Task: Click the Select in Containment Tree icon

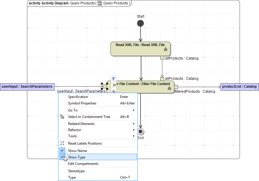Action: tap(62, 117)
